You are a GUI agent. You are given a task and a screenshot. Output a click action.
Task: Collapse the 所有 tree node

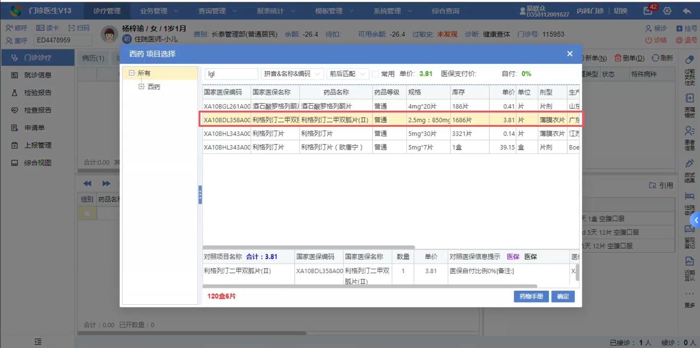coord(132,73)
